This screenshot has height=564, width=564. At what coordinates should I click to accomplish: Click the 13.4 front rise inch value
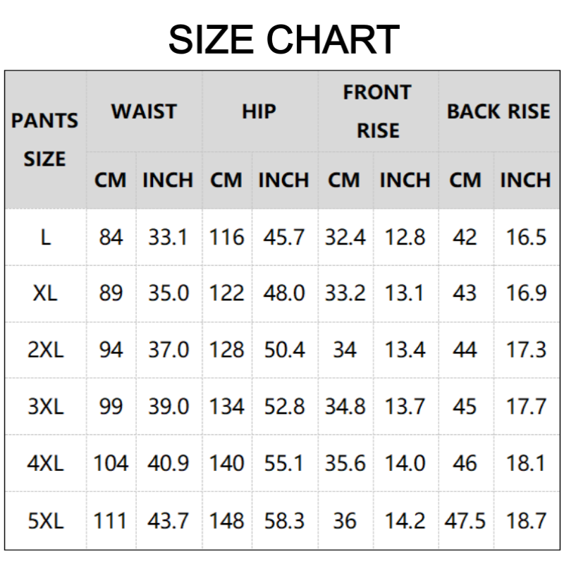click(x=405, y=350)
